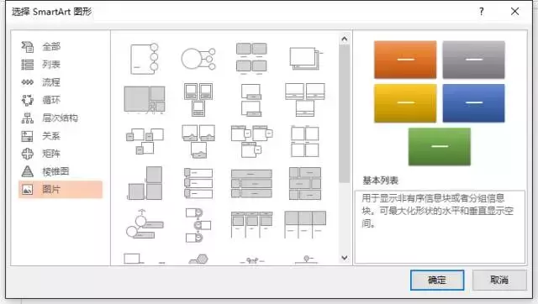
Task: Click the 关系 relationship icon
Action: [x=28, y=136]
